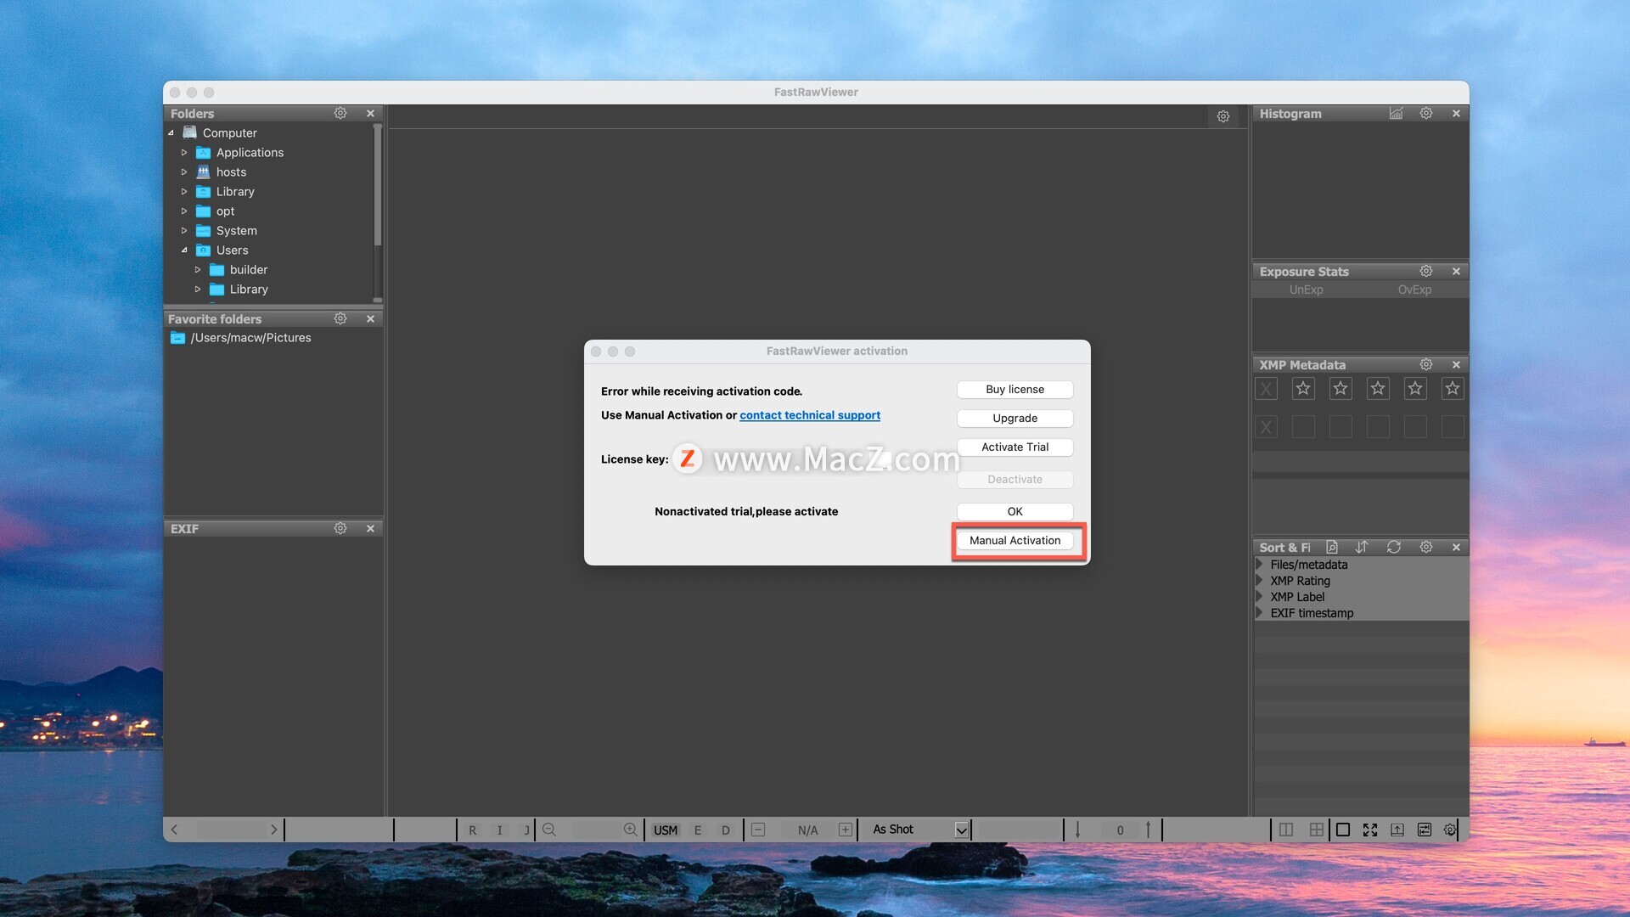Screen dimensions: 1630x917
Task: Click the Manual Activation button
Action: [x=1015, y=540]
